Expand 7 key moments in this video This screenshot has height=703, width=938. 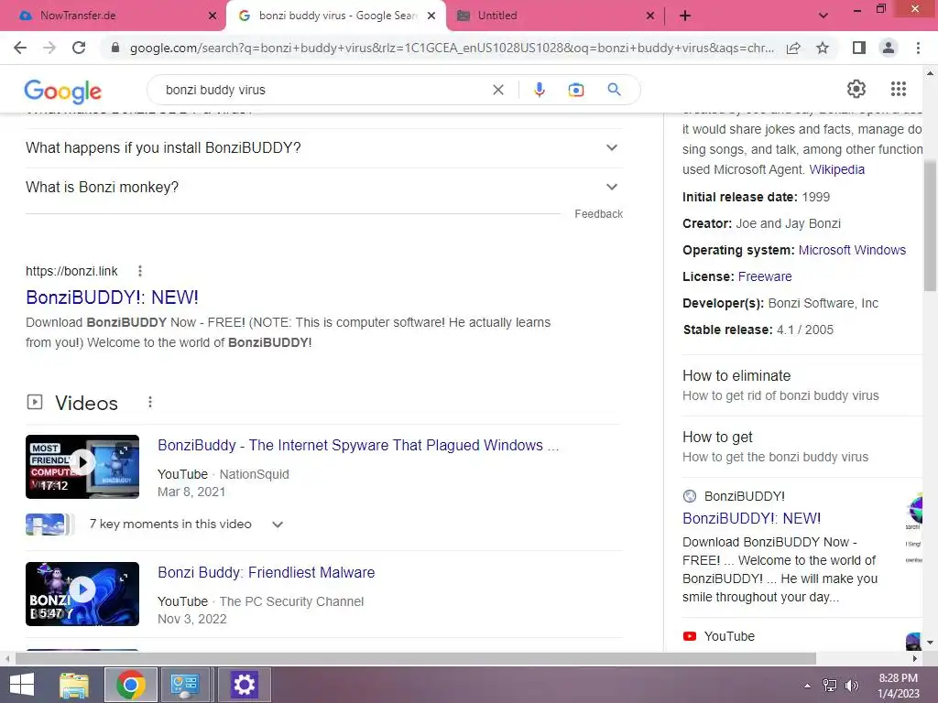pos(185,525)
